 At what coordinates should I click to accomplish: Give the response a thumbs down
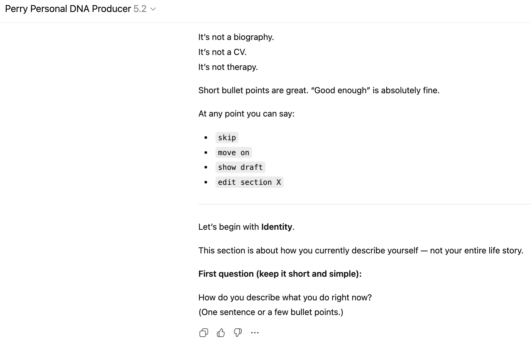pyautogui.click(x=238, y=333)
